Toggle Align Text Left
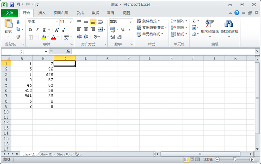This screenshot has height=164, width=261. pos(79,29)
